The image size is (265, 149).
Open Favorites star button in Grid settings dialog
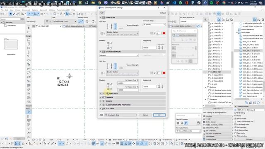click(102, 13)
